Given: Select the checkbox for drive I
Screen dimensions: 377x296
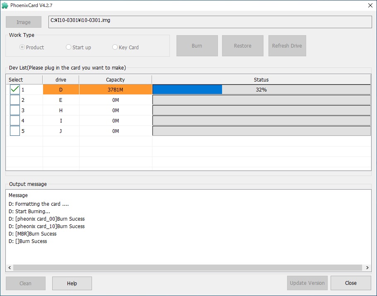Looking at the screenshot, I should (x=15, y=120).
